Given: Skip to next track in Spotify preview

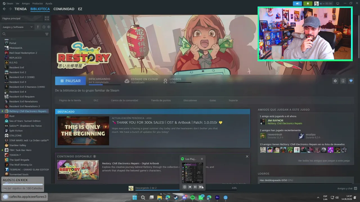Looking at the screenshot, I should point(201,187).
